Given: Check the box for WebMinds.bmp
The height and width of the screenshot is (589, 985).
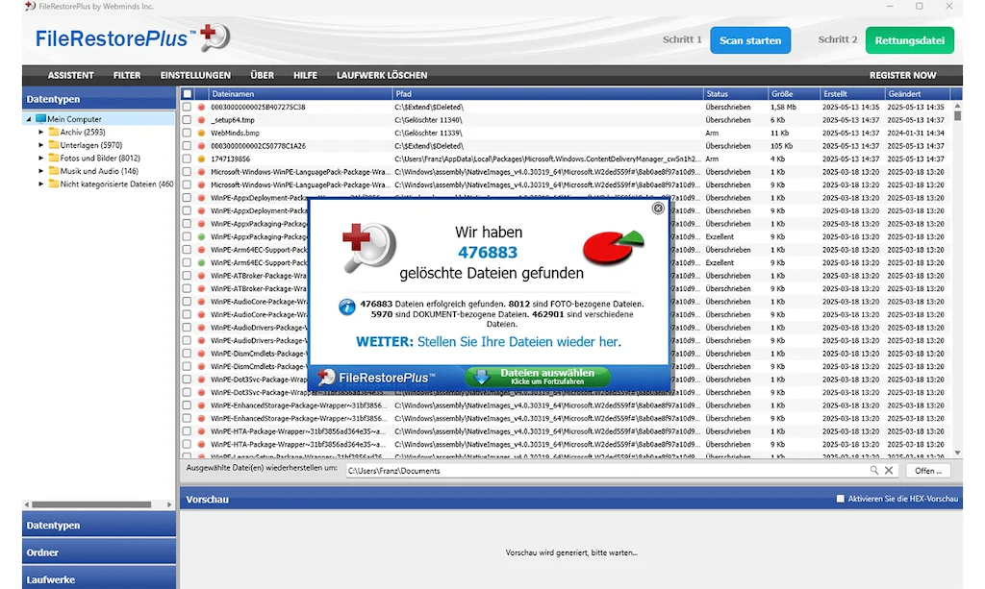Looking at the screenshot, I should 187,133.
